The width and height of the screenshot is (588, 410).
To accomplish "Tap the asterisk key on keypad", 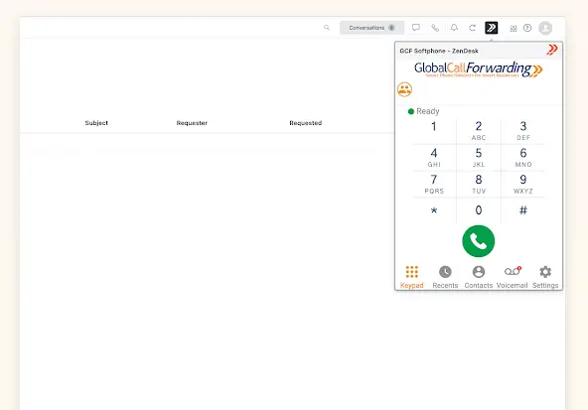I will pos(434,210).
